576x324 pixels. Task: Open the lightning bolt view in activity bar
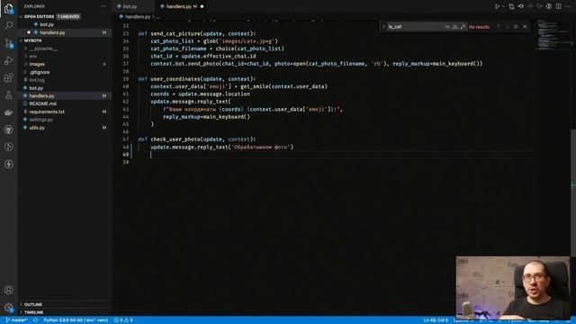point(8,164)
